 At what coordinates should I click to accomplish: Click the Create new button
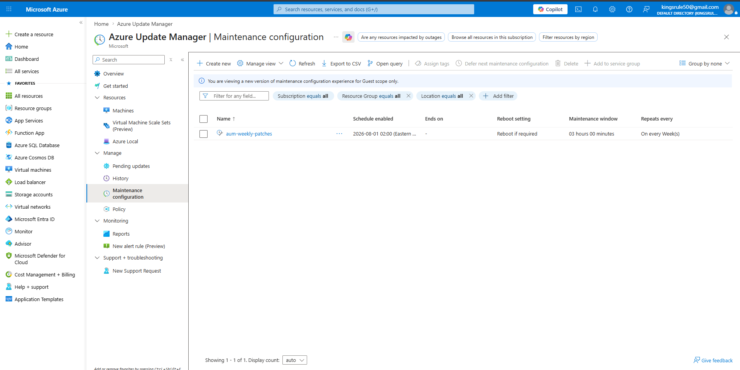[x=214, y=64]
